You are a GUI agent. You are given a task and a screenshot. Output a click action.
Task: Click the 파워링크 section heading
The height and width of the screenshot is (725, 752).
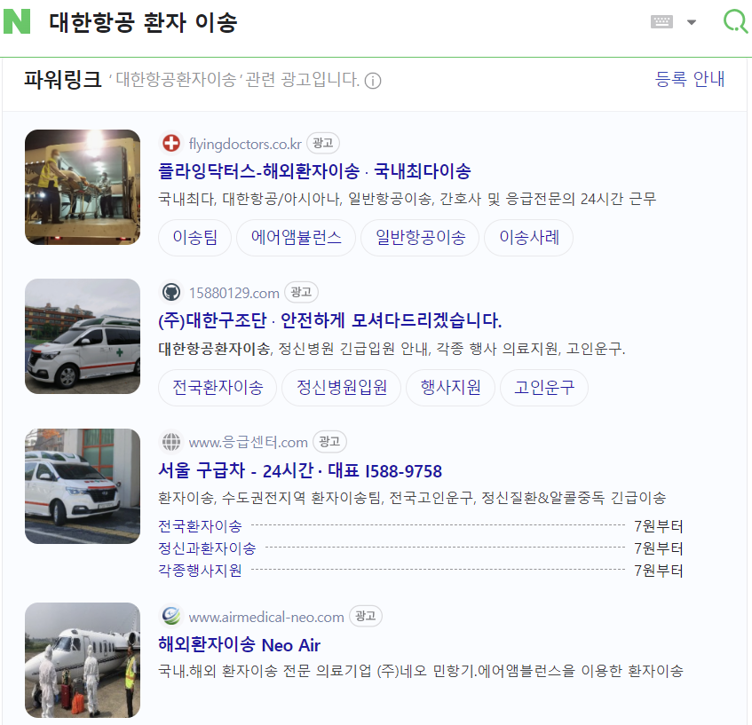(x=63, y=79)
